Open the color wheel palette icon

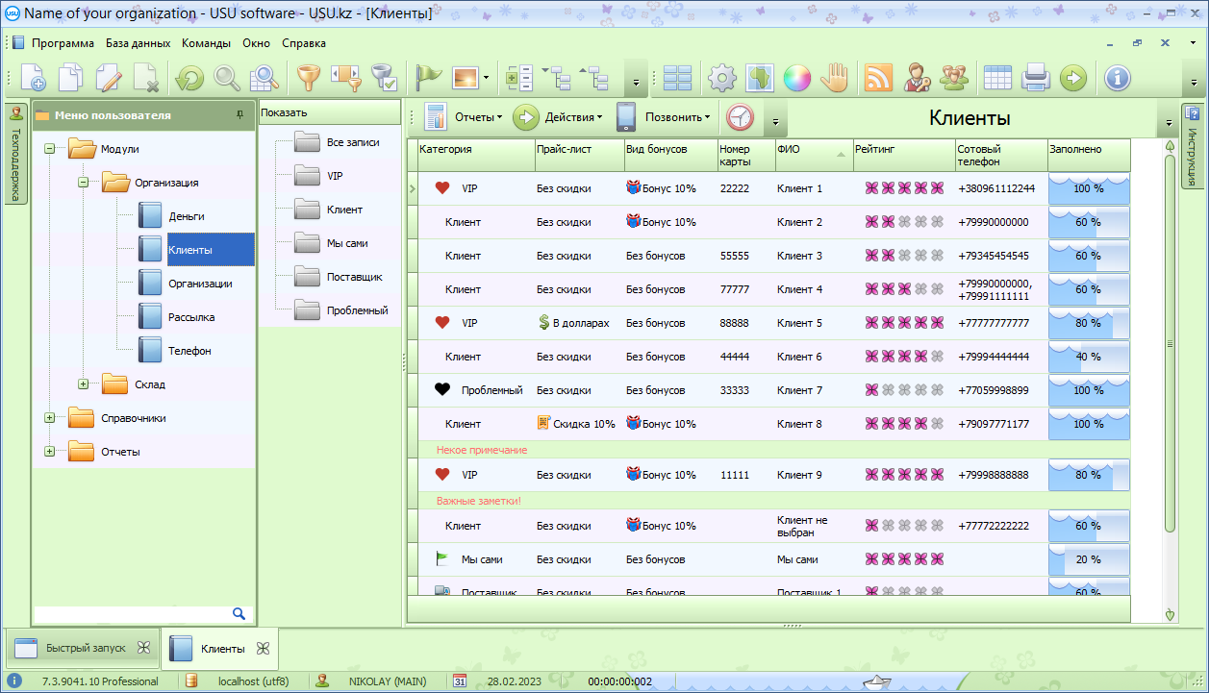(797, 78)
